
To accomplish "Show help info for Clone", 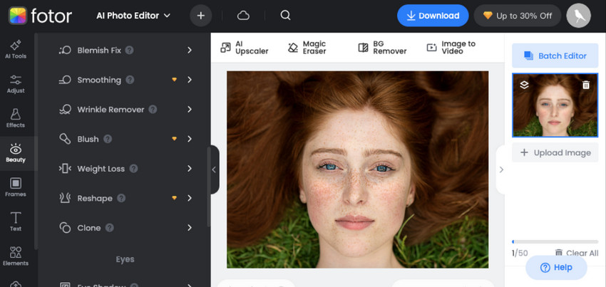I will [110, 228].
